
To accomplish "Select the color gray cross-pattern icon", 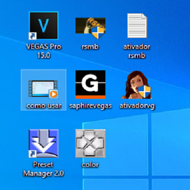I will coord(90,143).
